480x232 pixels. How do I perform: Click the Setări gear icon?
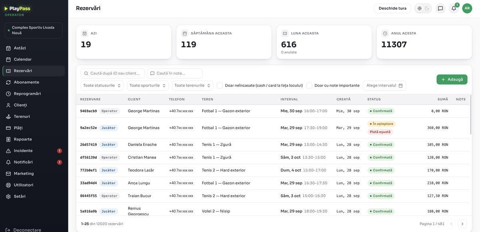point(8,196)
